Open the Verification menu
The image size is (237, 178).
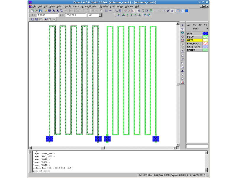(x=91, y=6)
